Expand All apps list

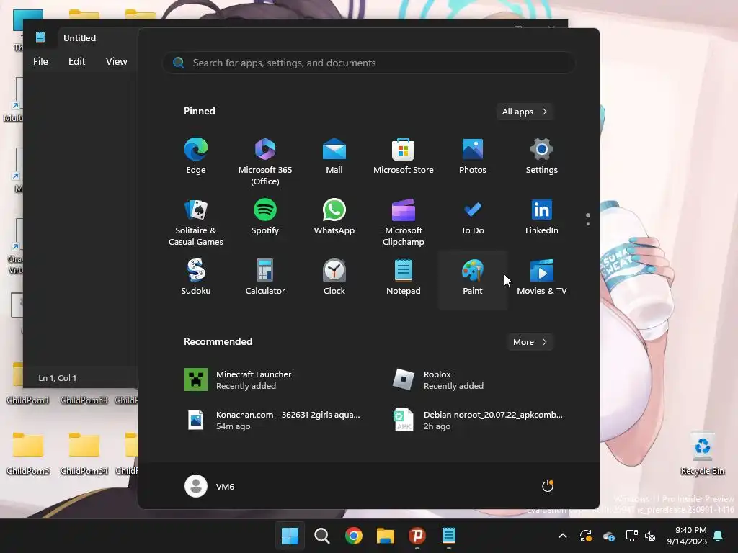525,112
